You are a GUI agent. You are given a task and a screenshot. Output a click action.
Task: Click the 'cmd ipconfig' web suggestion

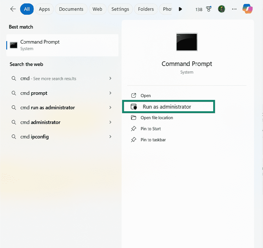click(x=35, y=137)
